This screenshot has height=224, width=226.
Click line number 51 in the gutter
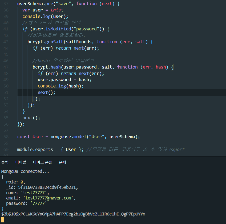click(x=6, y=93)
